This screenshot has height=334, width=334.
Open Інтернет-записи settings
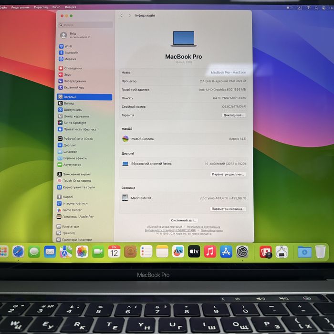(x=73, y=203)
